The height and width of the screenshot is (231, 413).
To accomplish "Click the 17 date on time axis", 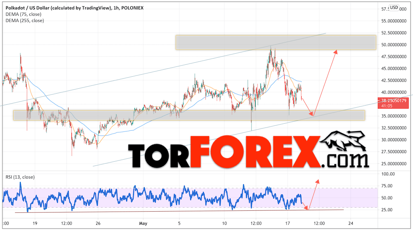I will point(287,224).
